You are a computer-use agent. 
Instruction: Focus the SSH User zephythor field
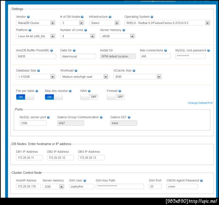point(81,186)
